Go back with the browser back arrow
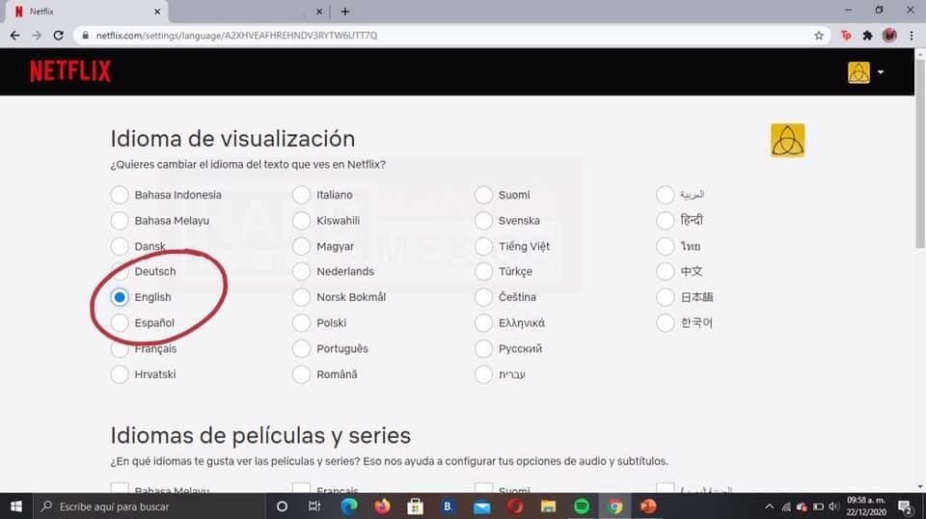 tap(15, 36)
